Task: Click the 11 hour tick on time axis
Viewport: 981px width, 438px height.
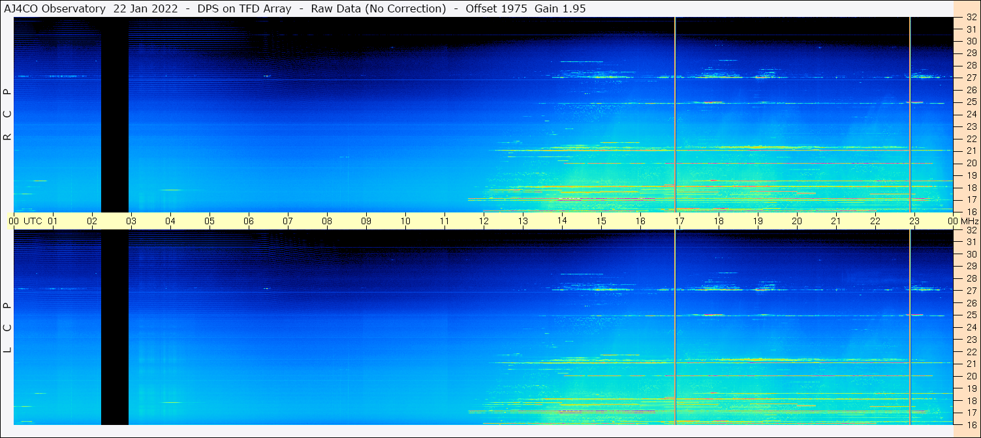Action: [x=444, y=221]
